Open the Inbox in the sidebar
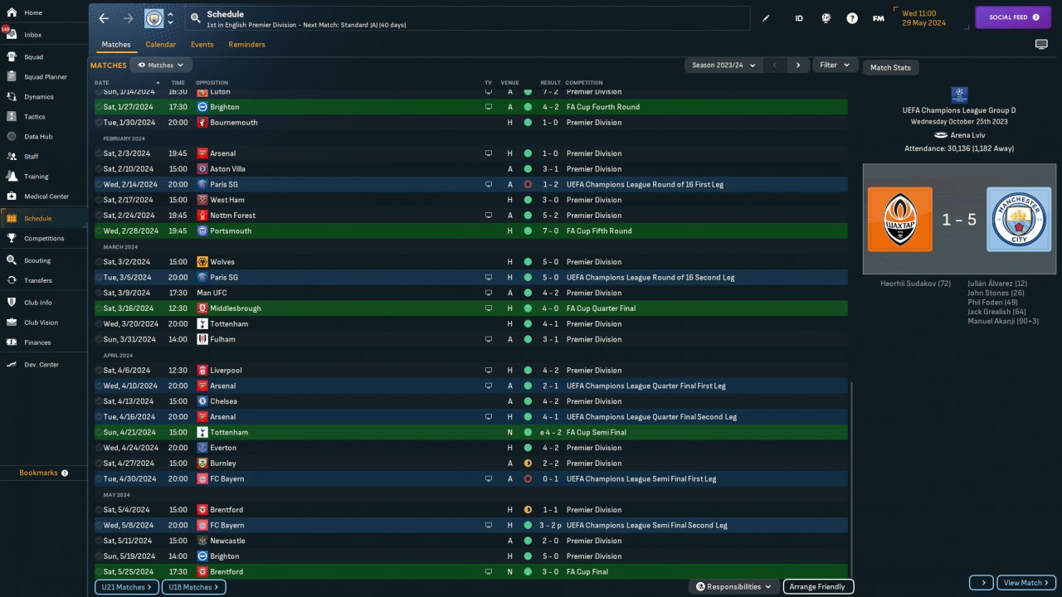Screen dimensions: 1062x597 pos(44,35)
